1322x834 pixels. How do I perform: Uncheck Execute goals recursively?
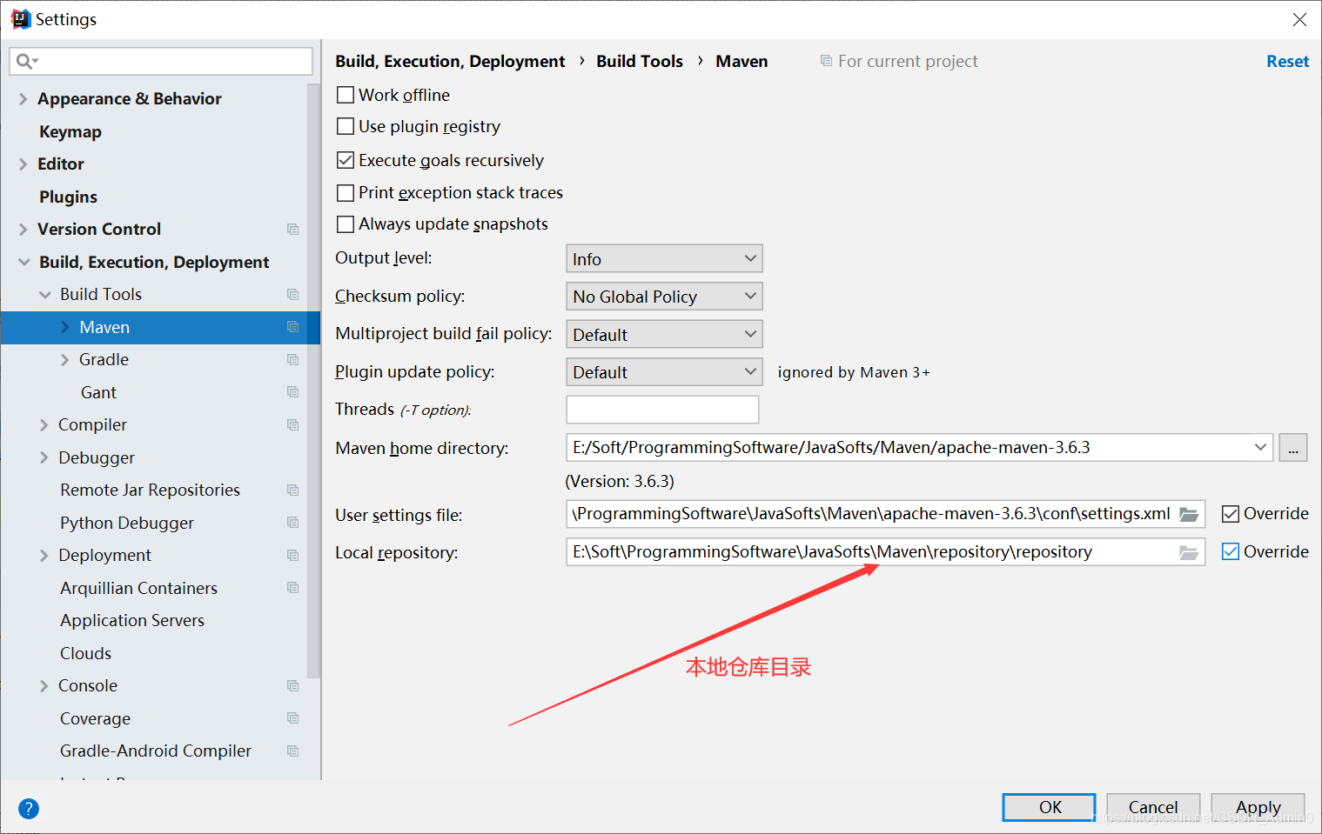(x=346, y=160)
